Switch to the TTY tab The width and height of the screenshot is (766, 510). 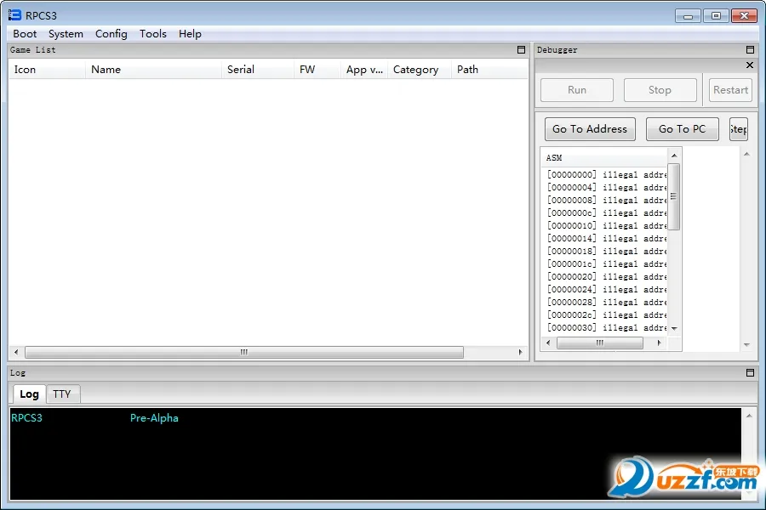click(62, 394)
